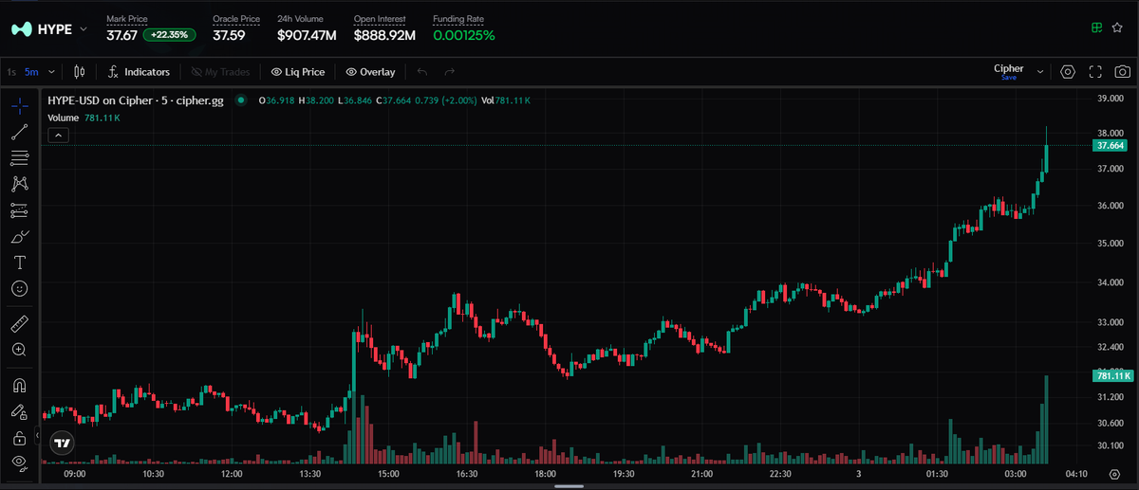Screen dimensions: 1139x490
Task: Click the Open Interest label
Action: 380,19
